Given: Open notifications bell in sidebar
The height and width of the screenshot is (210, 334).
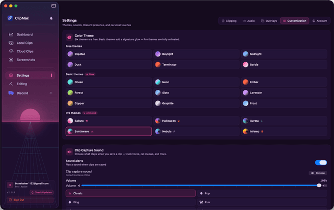Looking at the screenshot, I should (51, 18).
